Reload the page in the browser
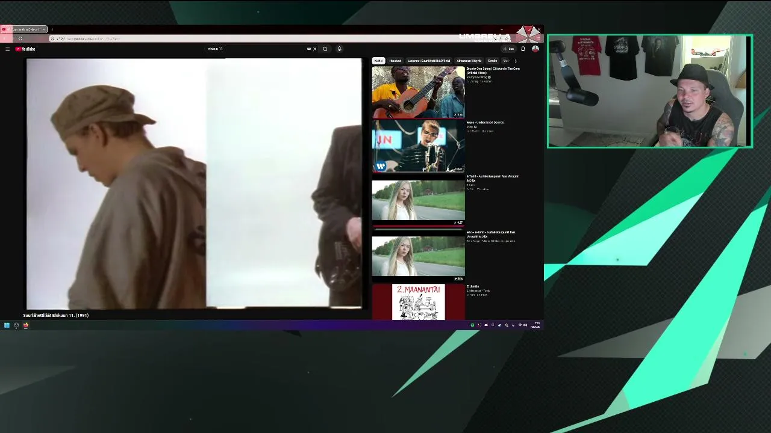 point(20,38)
